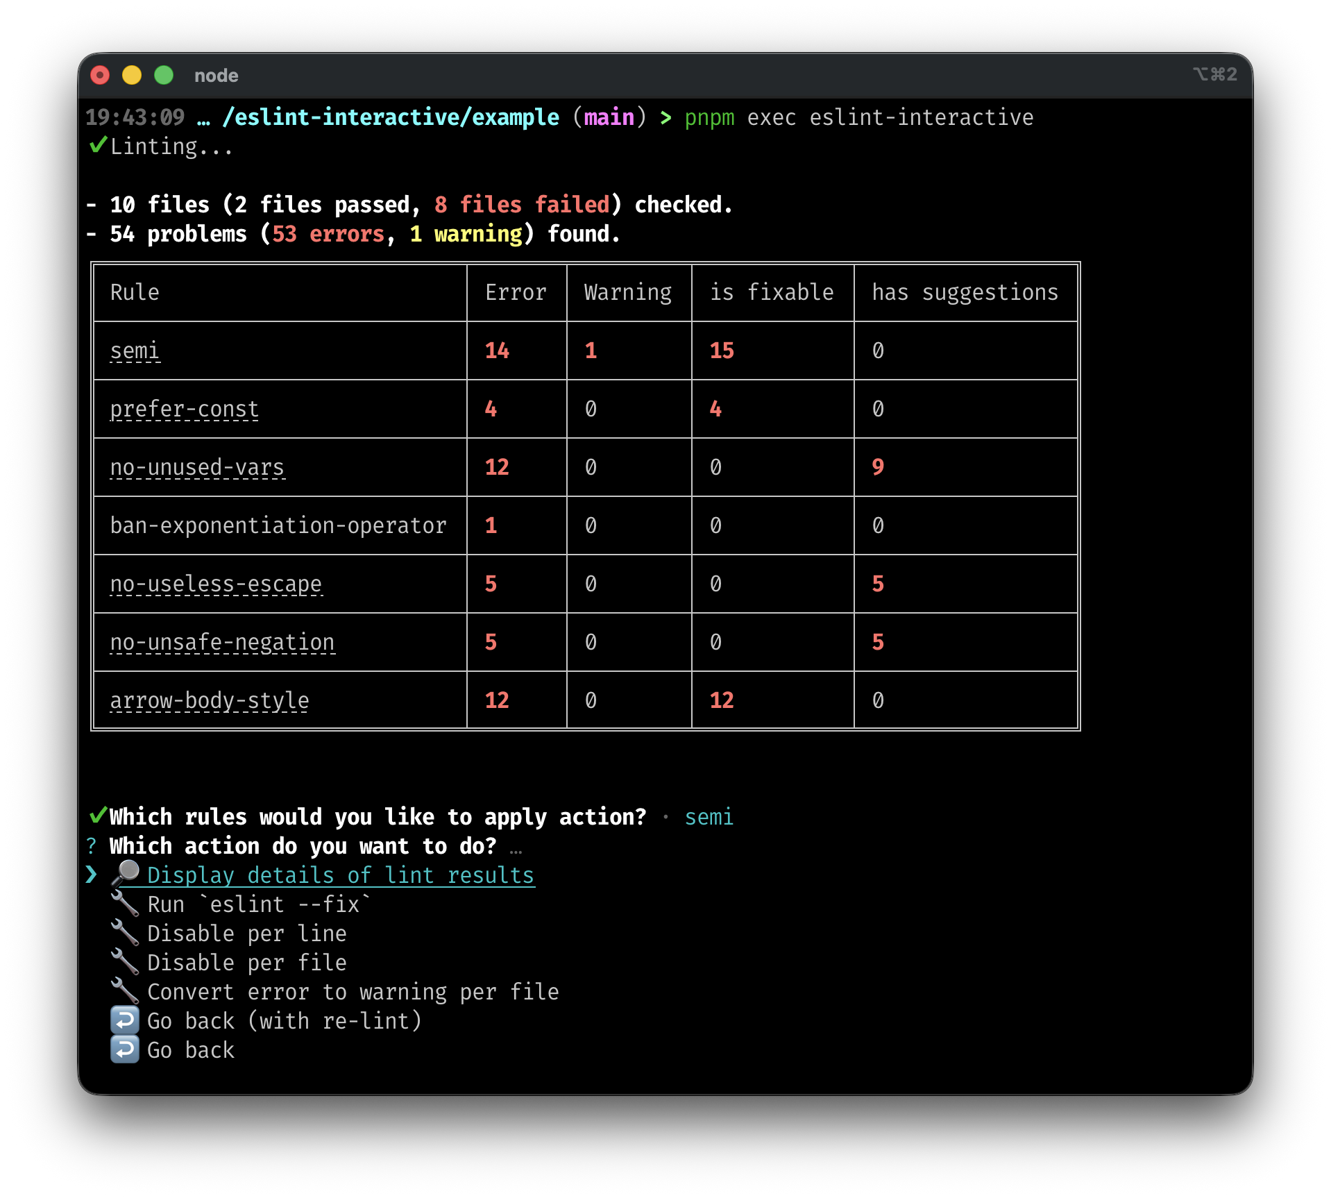This screenshot has height=1198, width=1331.
Task: Open the no-unsafe-negation rule link
Action: [x=222, y=643]
